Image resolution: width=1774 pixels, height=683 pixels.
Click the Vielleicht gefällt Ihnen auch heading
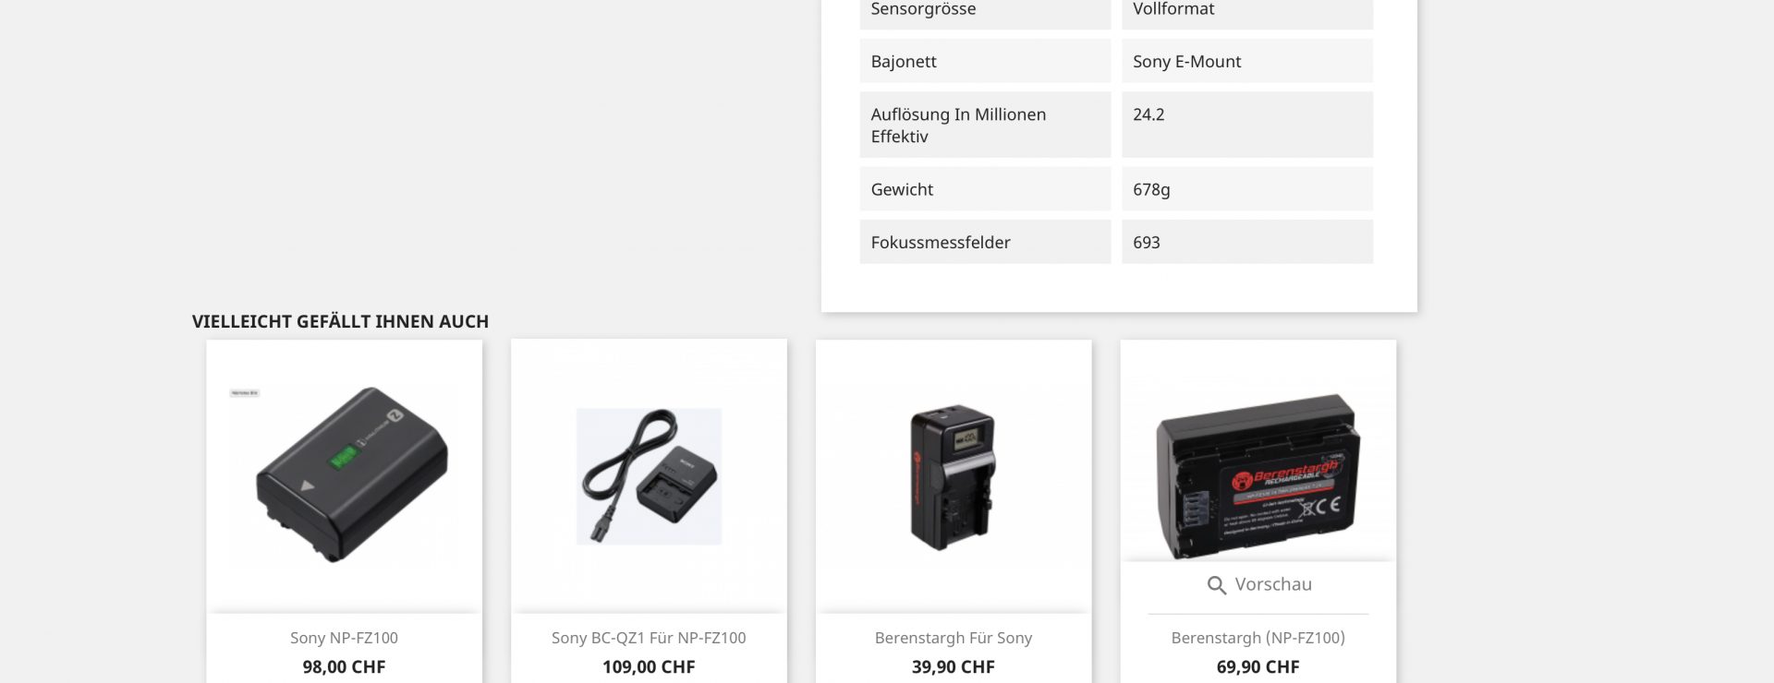(340, 321)
